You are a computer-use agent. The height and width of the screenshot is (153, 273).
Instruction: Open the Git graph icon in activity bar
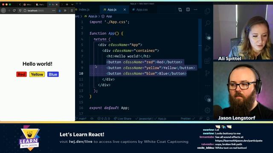point(207,73)
